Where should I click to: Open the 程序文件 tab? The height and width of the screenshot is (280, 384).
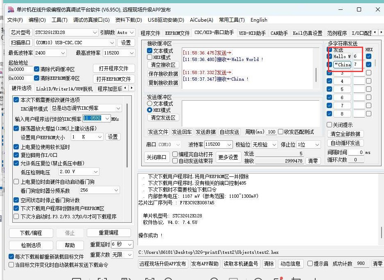pos(150,33)
